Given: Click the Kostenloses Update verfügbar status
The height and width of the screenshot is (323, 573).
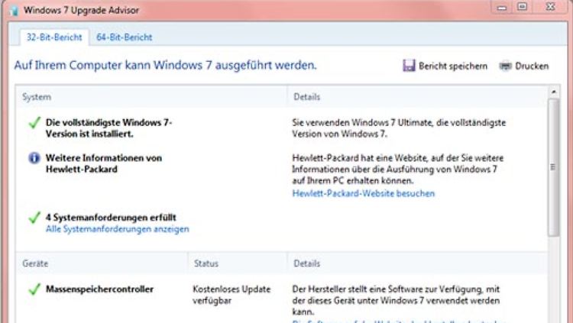Looking at the screenshot, I should [231, 295].
